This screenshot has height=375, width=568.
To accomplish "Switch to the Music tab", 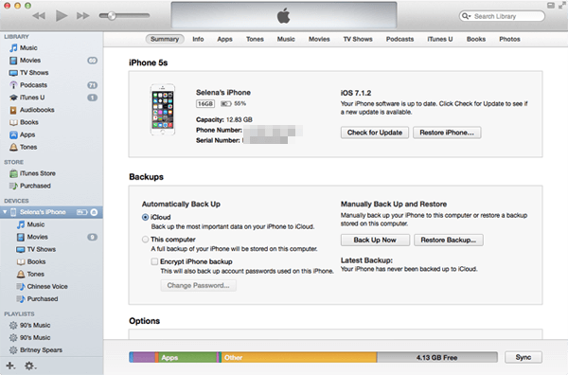I will click(x=286, y=39).
